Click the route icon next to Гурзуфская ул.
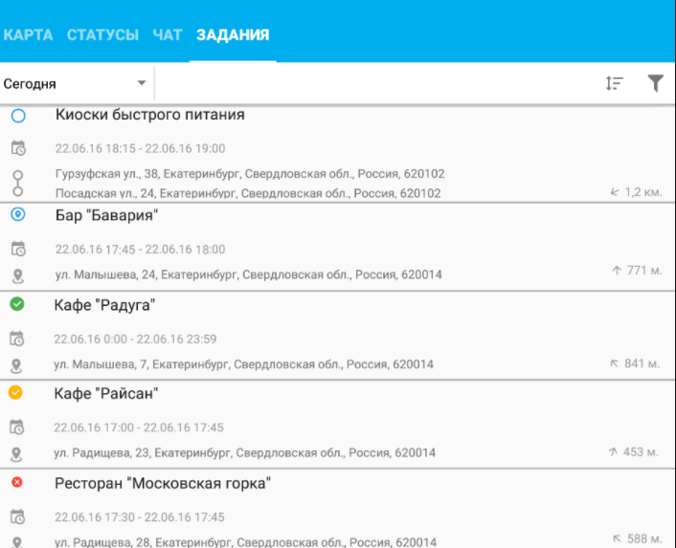 [x=17, y=184]
